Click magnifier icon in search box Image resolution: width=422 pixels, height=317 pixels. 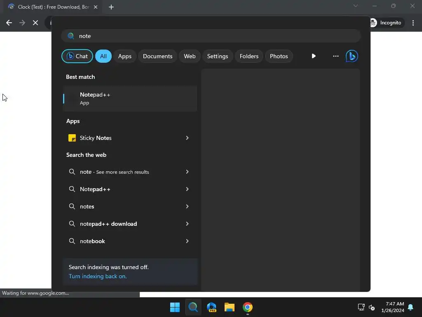(71, 36)
